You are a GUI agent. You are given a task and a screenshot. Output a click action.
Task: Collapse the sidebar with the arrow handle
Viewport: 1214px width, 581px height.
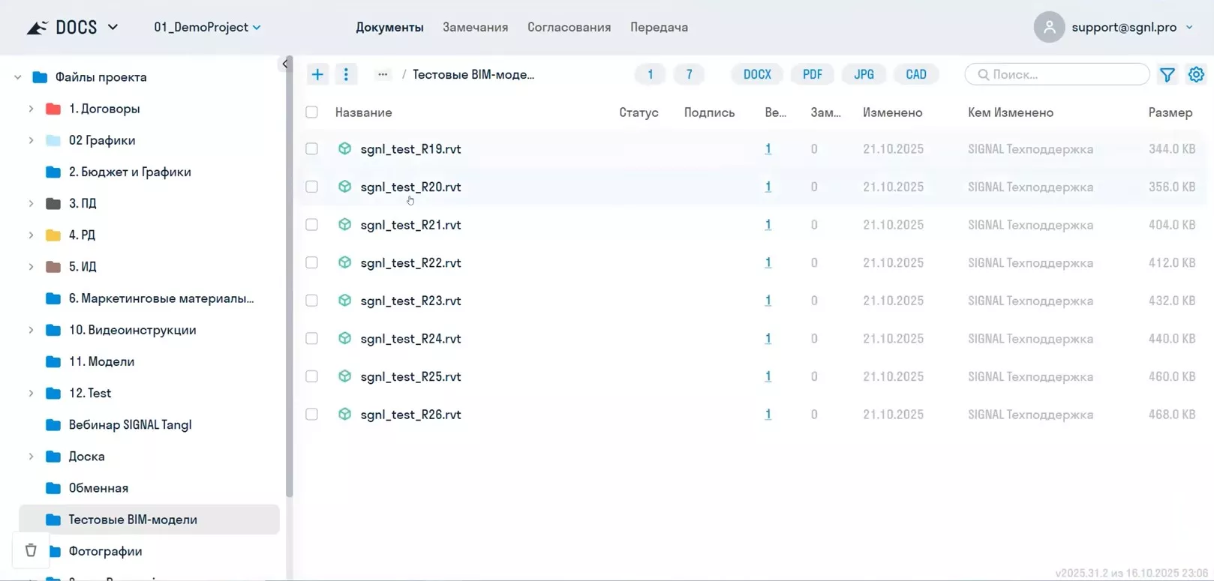[x=285, y=64]
